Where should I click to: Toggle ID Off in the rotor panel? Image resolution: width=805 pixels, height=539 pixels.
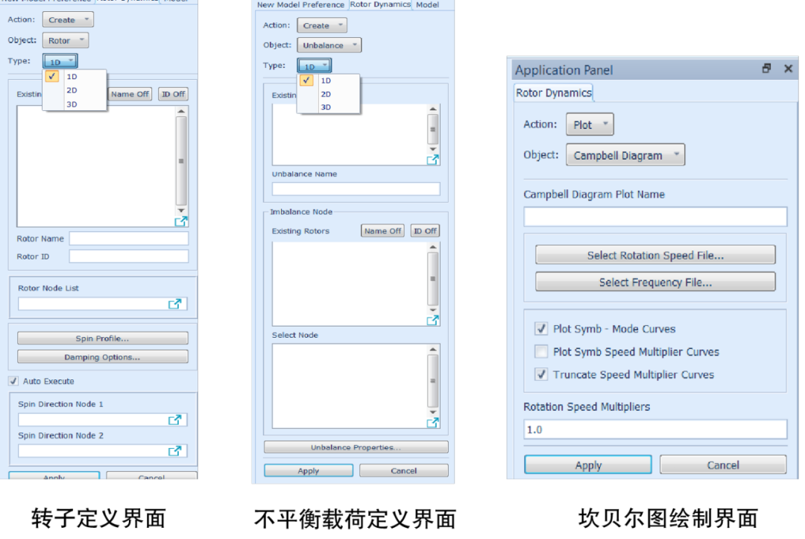(174, 95)
